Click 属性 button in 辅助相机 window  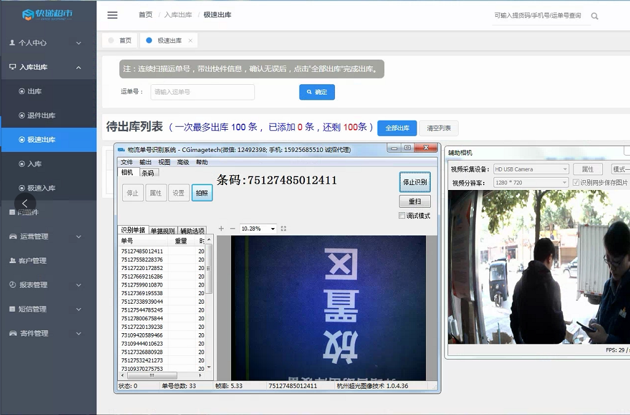click(588, 169)
